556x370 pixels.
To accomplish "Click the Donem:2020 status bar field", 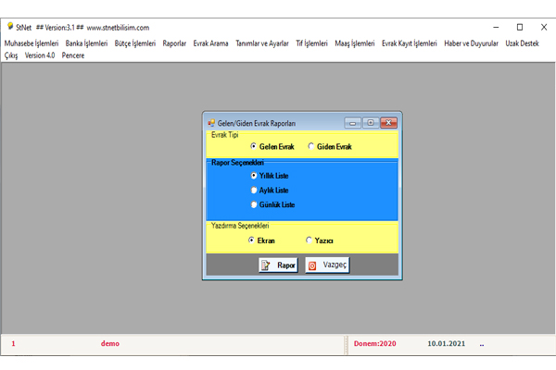I will tap(375, 343).
